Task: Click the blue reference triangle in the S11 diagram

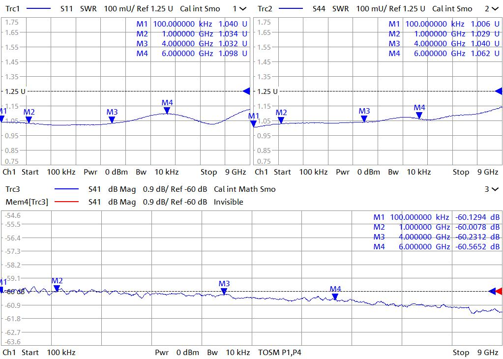Action: pos(246,91)
